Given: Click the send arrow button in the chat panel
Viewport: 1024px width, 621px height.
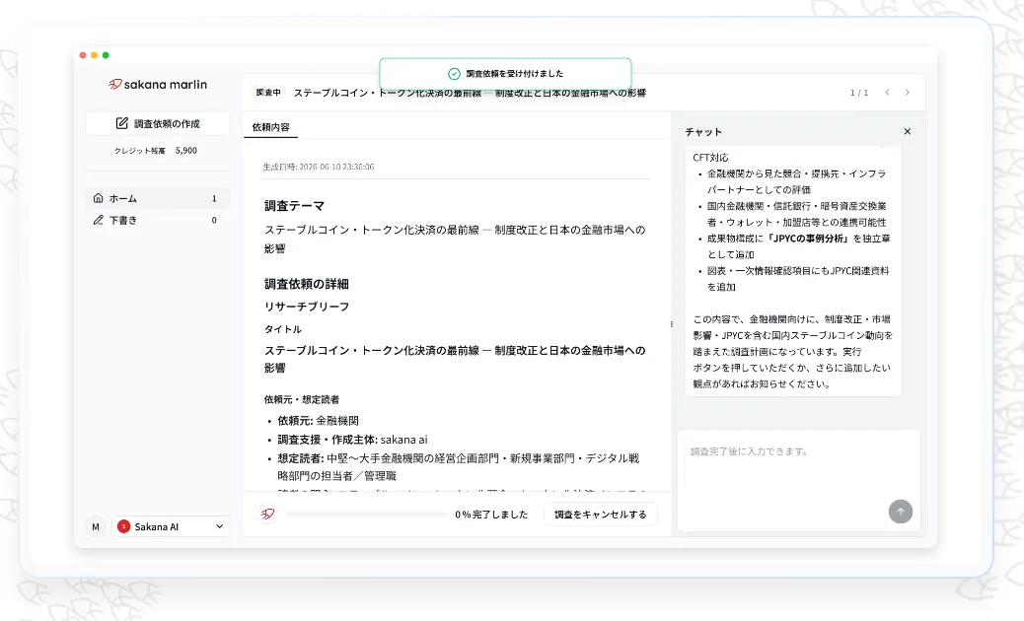Looking at the screenshot, I should pos(900,512).
